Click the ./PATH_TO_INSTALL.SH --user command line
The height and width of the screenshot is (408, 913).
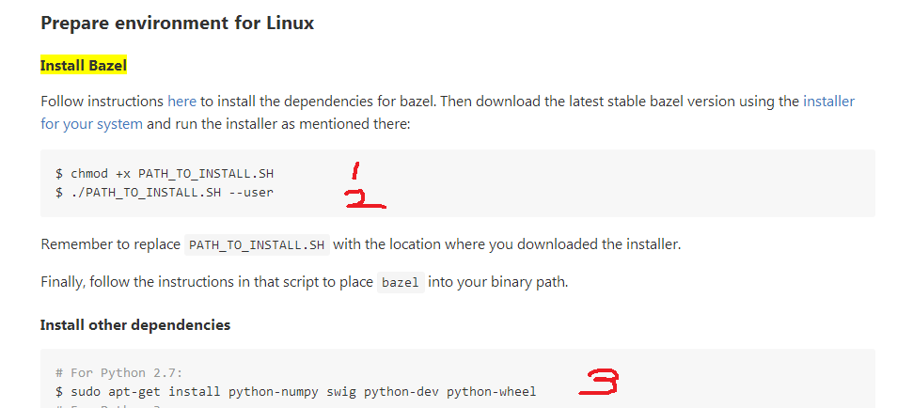pos(170,192)
